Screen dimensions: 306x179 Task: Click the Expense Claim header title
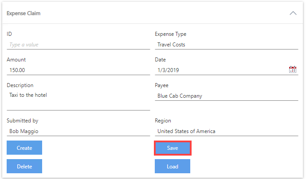[24, 13]
